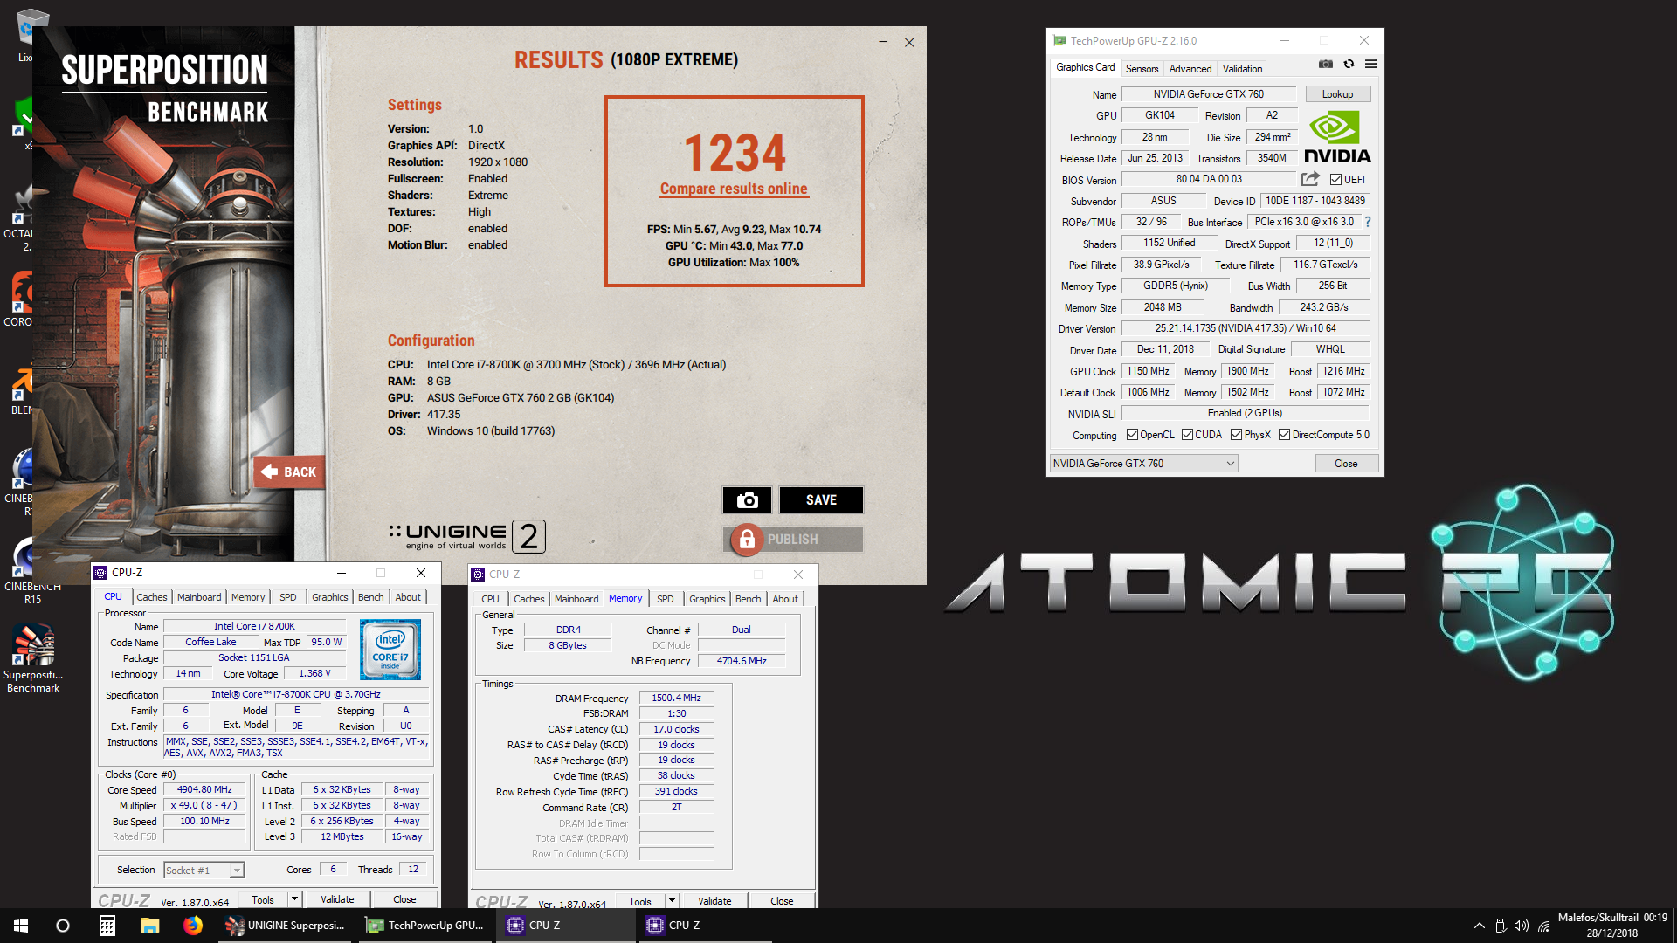Open the Validation tab in GPU-Z
The image size is (1677, 943).
[x=1242, y=69]
